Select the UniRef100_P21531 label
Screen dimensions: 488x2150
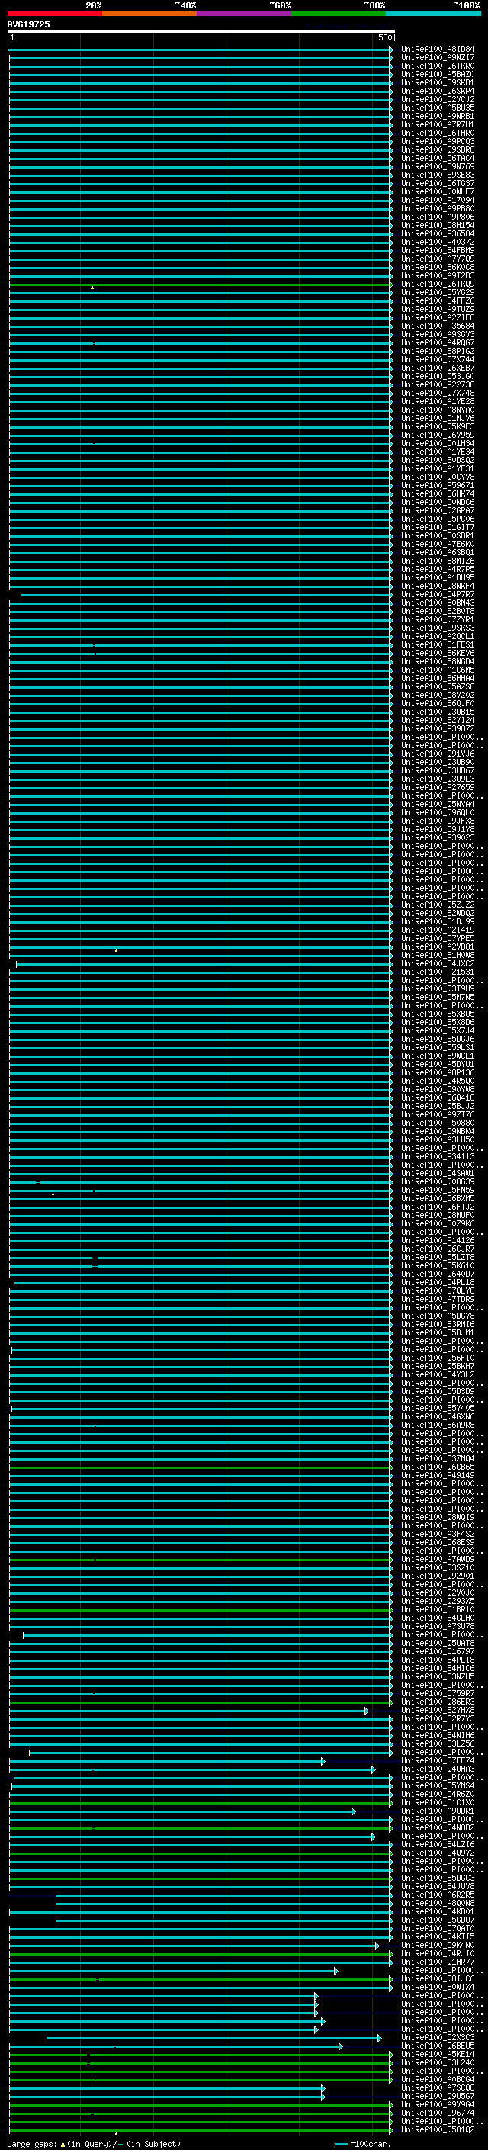click(438, 972)
